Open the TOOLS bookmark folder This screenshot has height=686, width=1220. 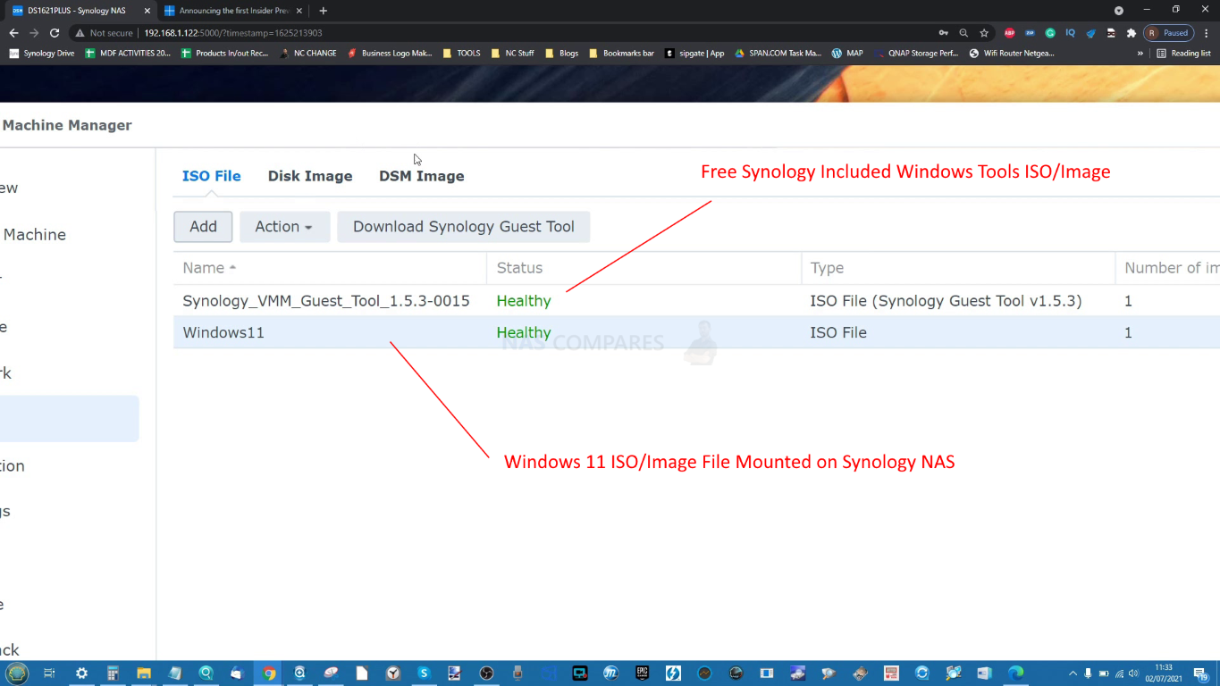tap(462, 54)
